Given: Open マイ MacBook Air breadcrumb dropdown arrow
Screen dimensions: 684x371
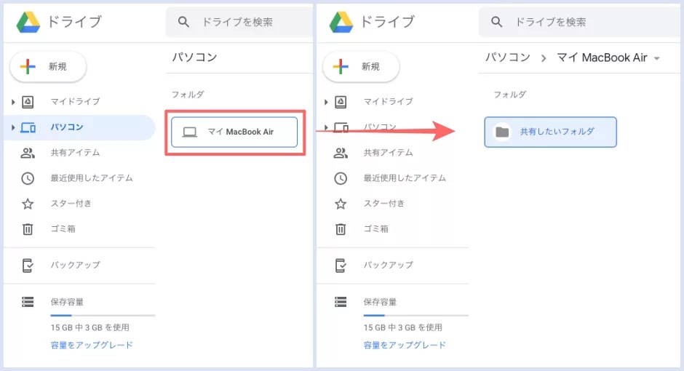Looking at the screenshot, I should [x=657, y=58].
